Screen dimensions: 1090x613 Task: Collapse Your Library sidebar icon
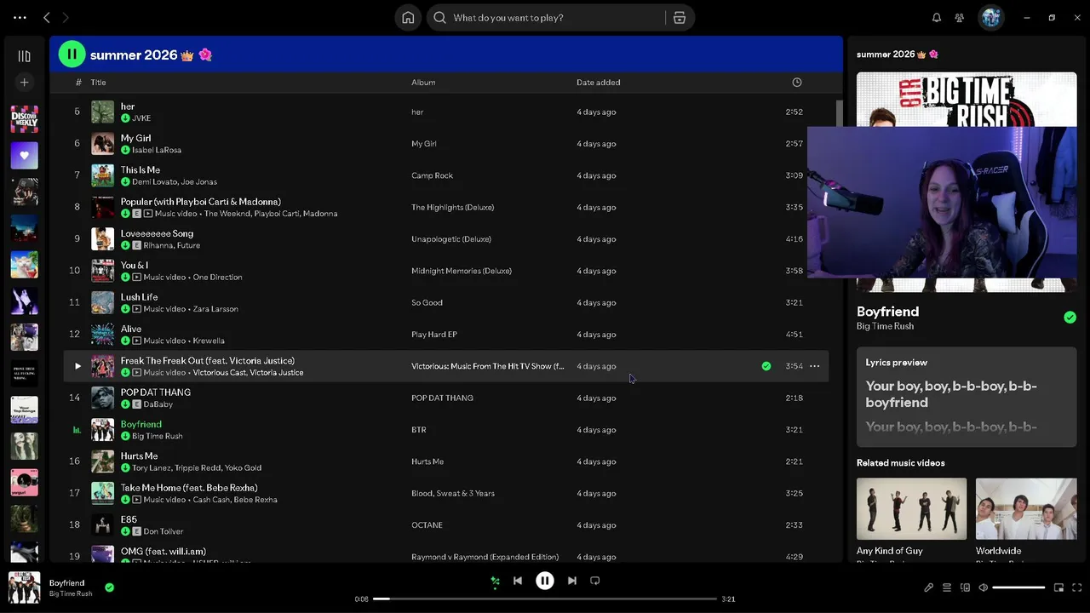tap(24, 56)
